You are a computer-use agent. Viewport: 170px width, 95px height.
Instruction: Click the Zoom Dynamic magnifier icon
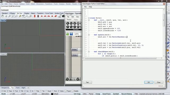point(10,16)
